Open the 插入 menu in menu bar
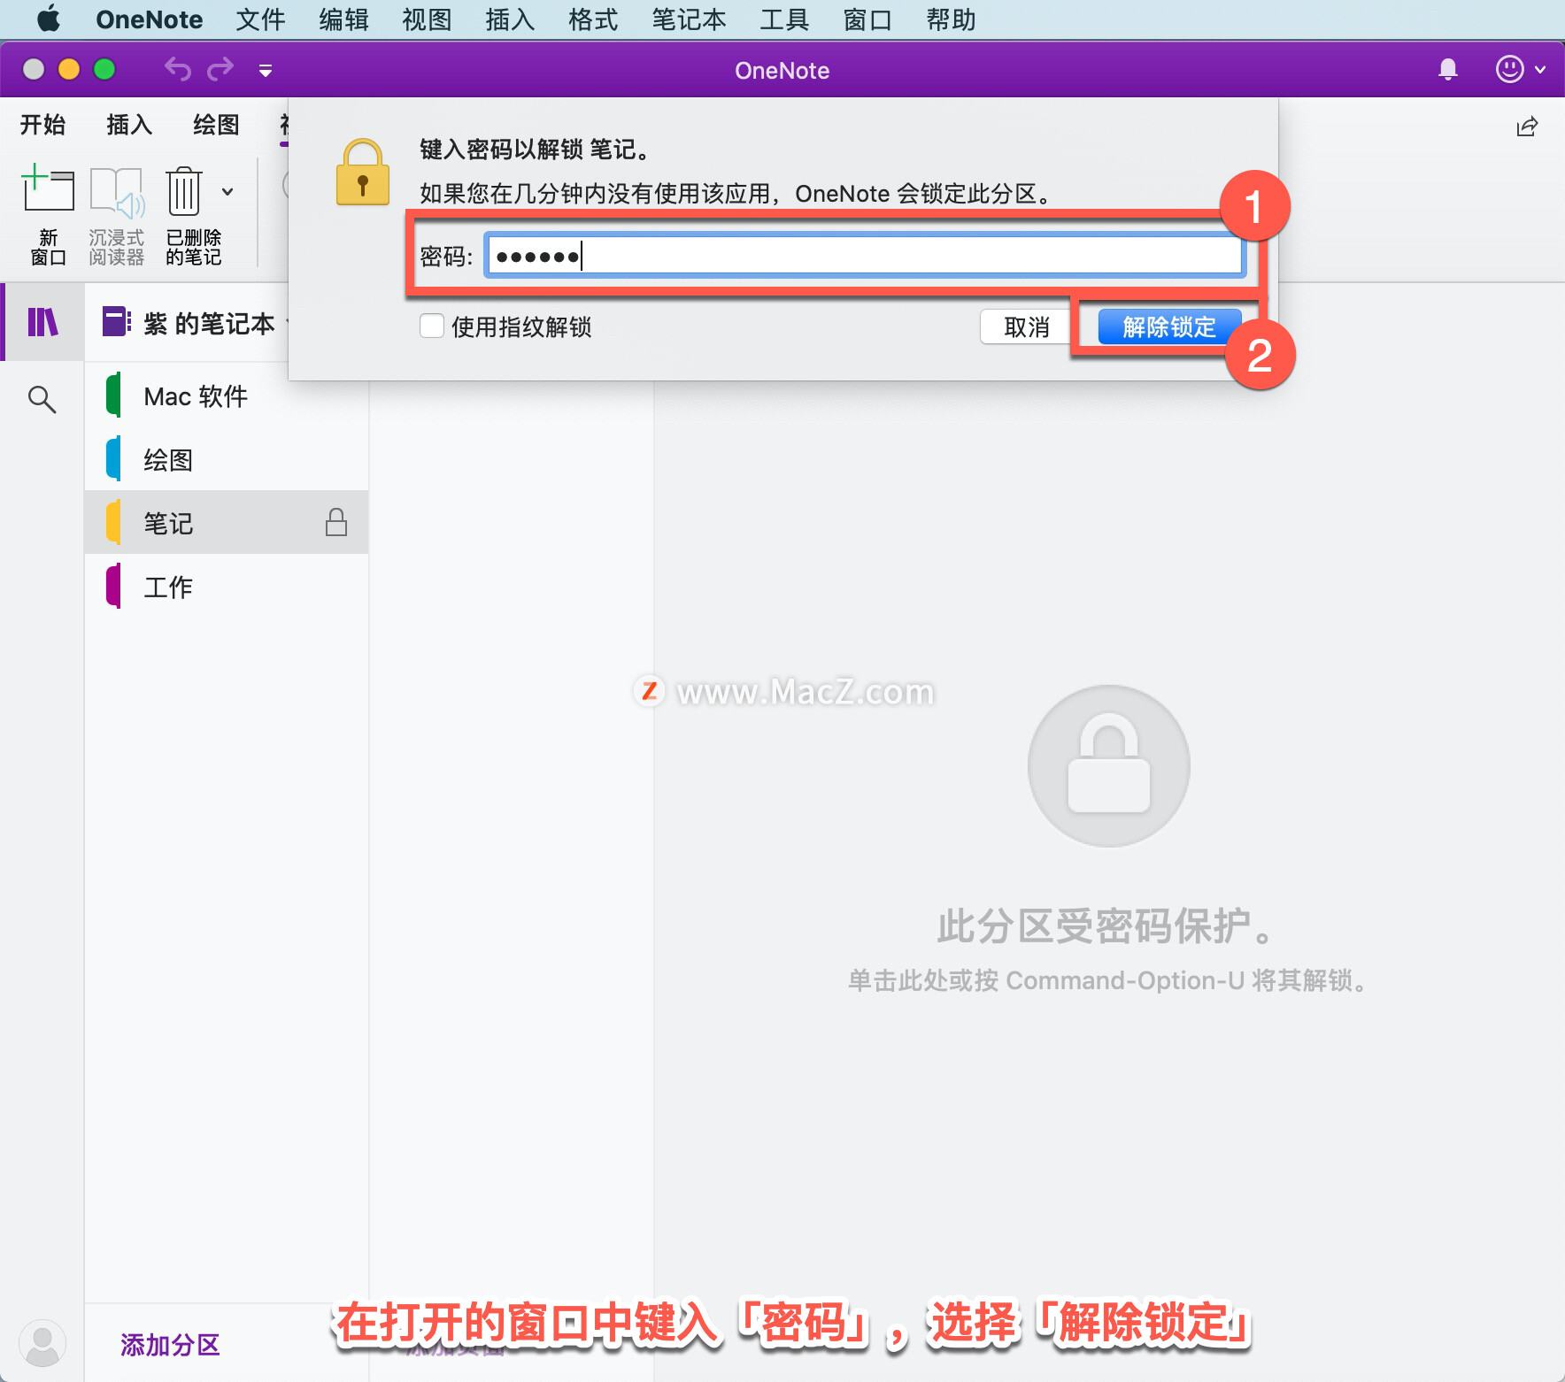Image resolution: width=1565 pixels, height=1382 pixels. [510, 19]
